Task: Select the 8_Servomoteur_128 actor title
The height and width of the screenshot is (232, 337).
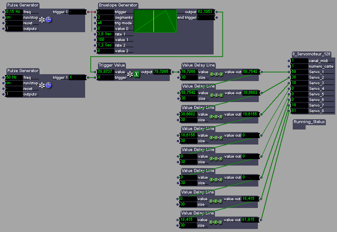Action: click(x=311, y=54)
